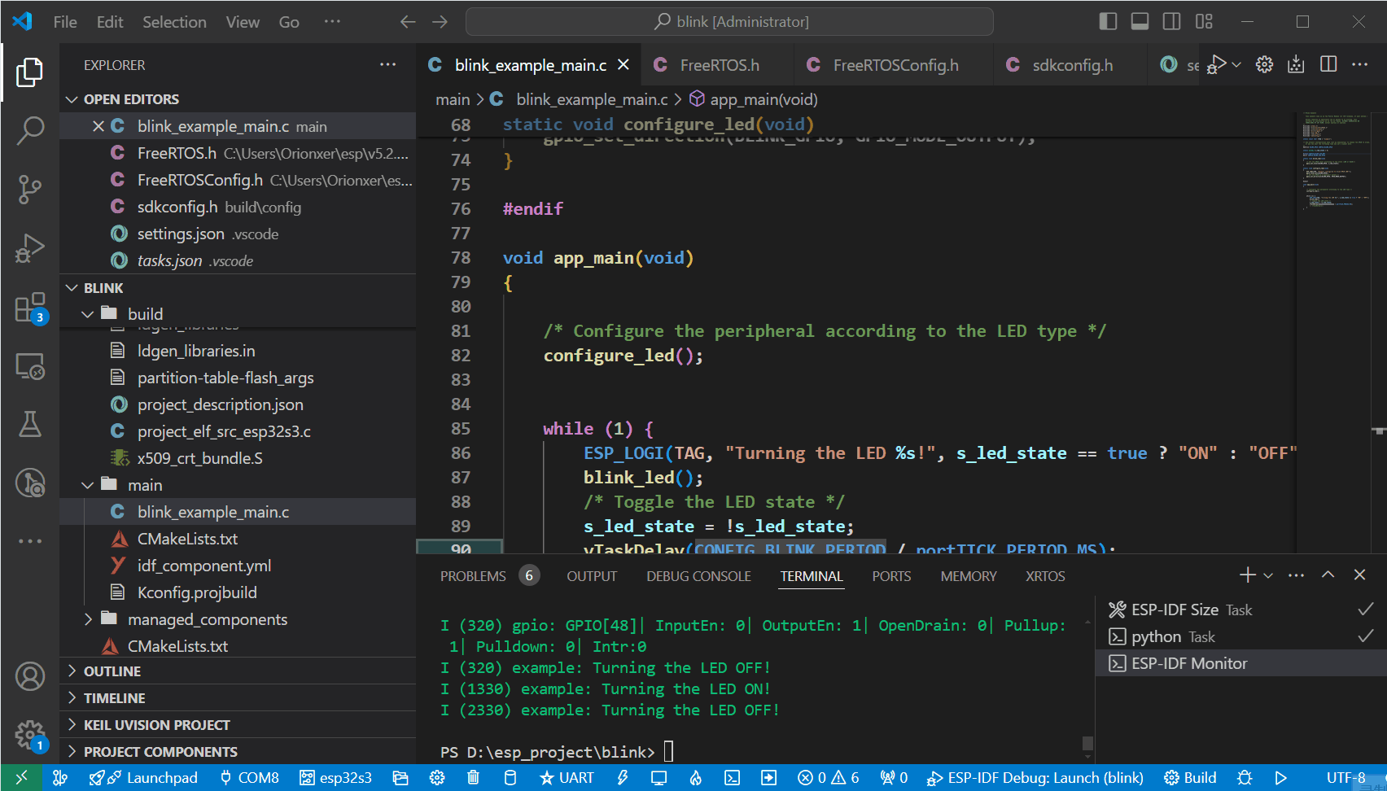This screenshot has width=1387, height=791.
Task: Open the ESP-IDF terminal icon in status bar
Action: click(x=732, y=778)
